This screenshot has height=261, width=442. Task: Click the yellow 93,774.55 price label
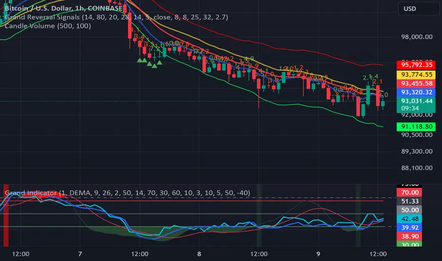pos(416,75)
